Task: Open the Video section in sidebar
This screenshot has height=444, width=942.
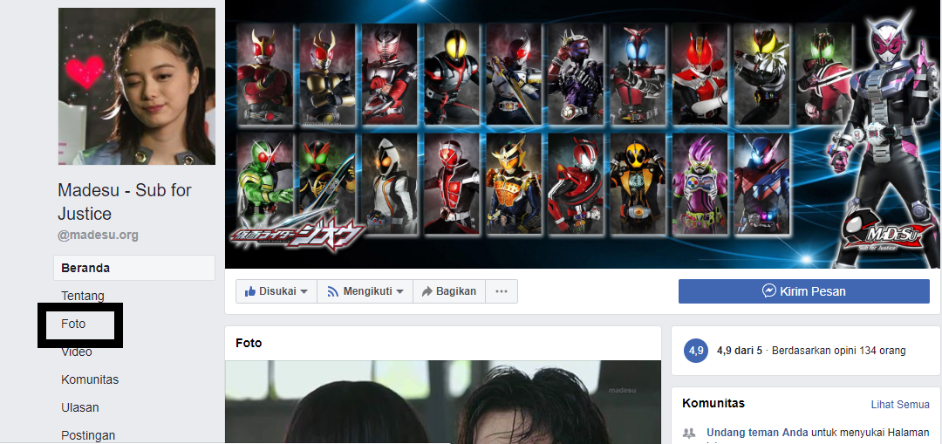Action: pyautogui.click(x=77, y=352)
